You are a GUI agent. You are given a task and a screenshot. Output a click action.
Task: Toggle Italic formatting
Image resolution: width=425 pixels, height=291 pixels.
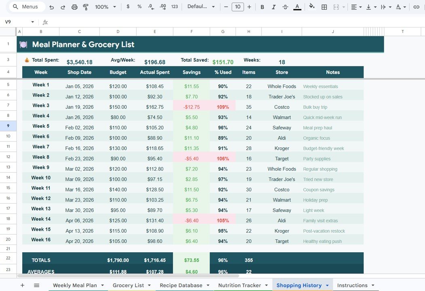pos(274,7)
